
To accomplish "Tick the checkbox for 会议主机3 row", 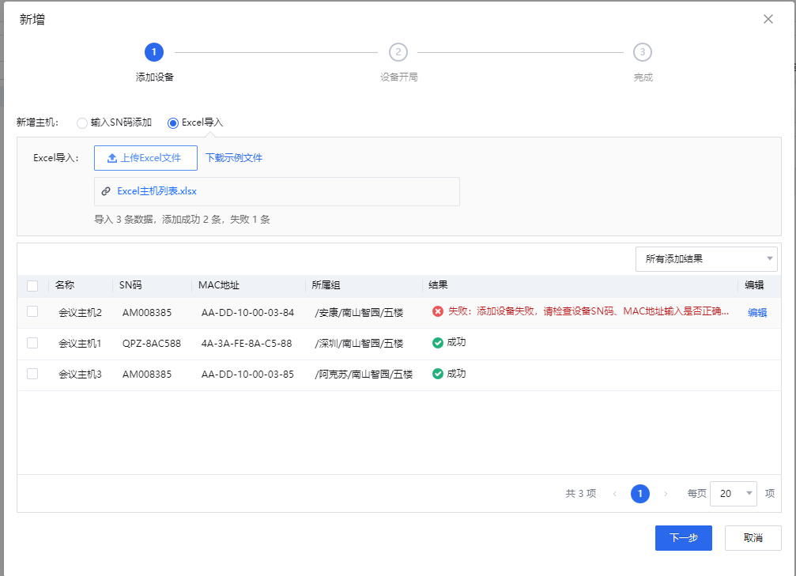I will [32, 374].
